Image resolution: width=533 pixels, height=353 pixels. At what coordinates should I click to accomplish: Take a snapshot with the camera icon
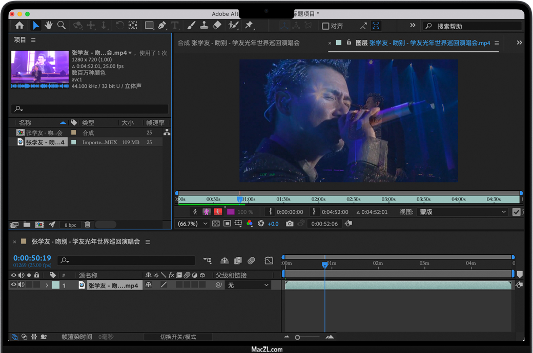click(x=290, y=224)
